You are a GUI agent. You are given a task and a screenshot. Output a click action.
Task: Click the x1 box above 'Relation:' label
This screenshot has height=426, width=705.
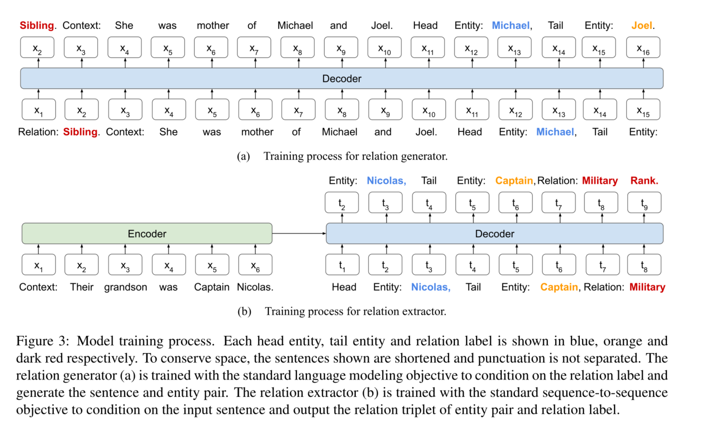coord(38,109)
